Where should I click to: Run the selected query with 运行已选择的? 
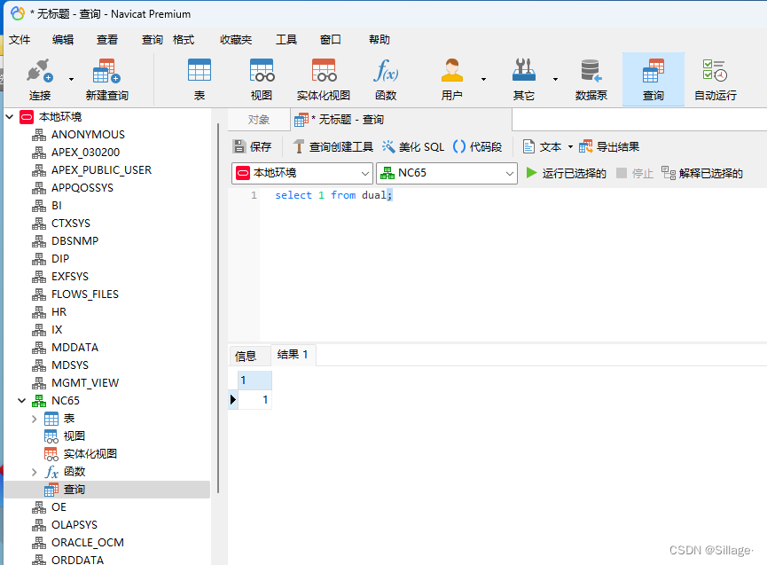[566, 173]
